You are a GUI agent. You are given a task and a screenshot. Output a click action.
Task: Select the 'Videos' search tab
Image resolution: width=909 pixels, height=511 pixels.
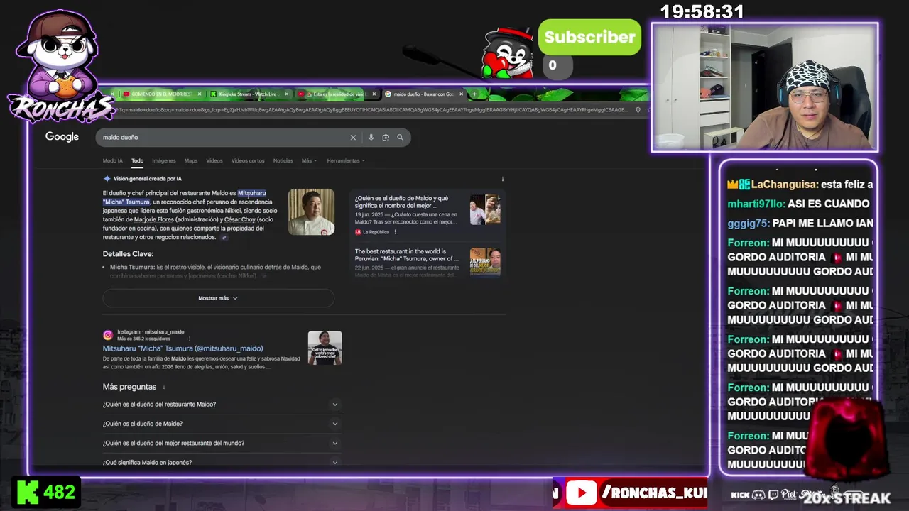pos(214,160)
